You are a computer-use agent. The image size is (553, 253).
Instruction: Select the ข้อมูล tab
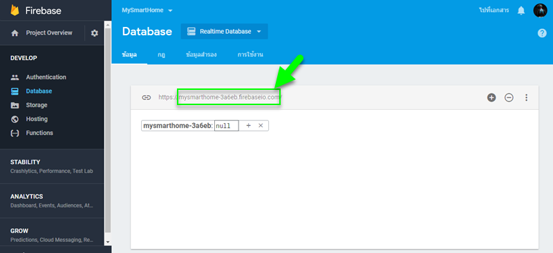coord(129,55)
